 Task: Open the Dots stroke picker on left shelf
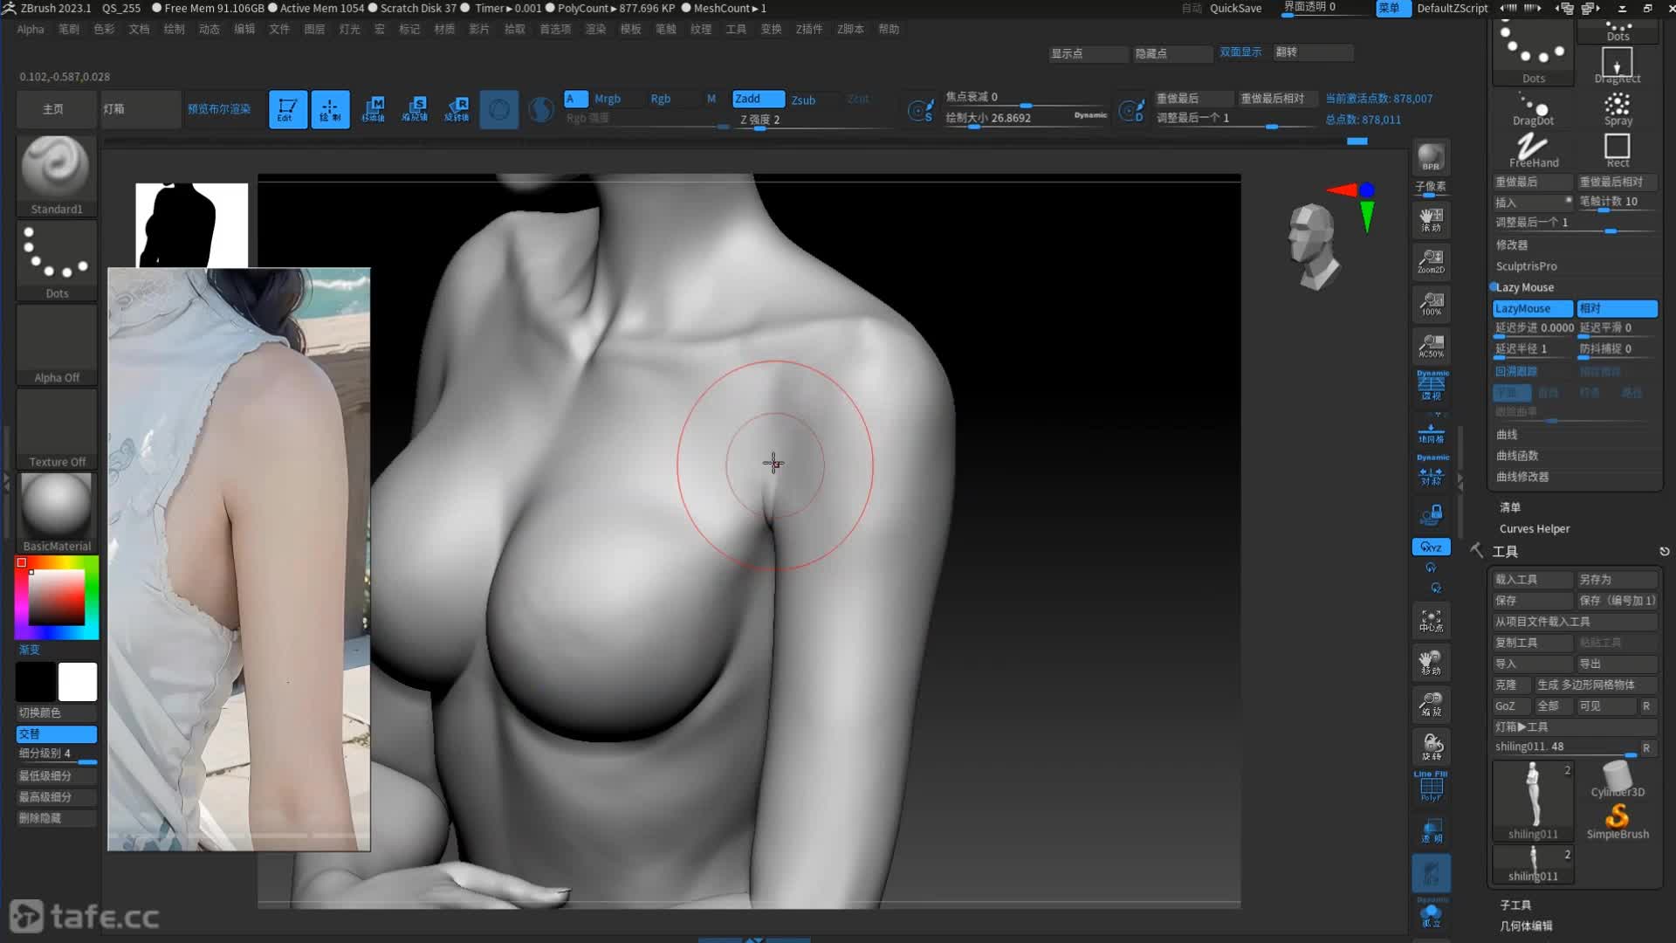click(56, 259)
